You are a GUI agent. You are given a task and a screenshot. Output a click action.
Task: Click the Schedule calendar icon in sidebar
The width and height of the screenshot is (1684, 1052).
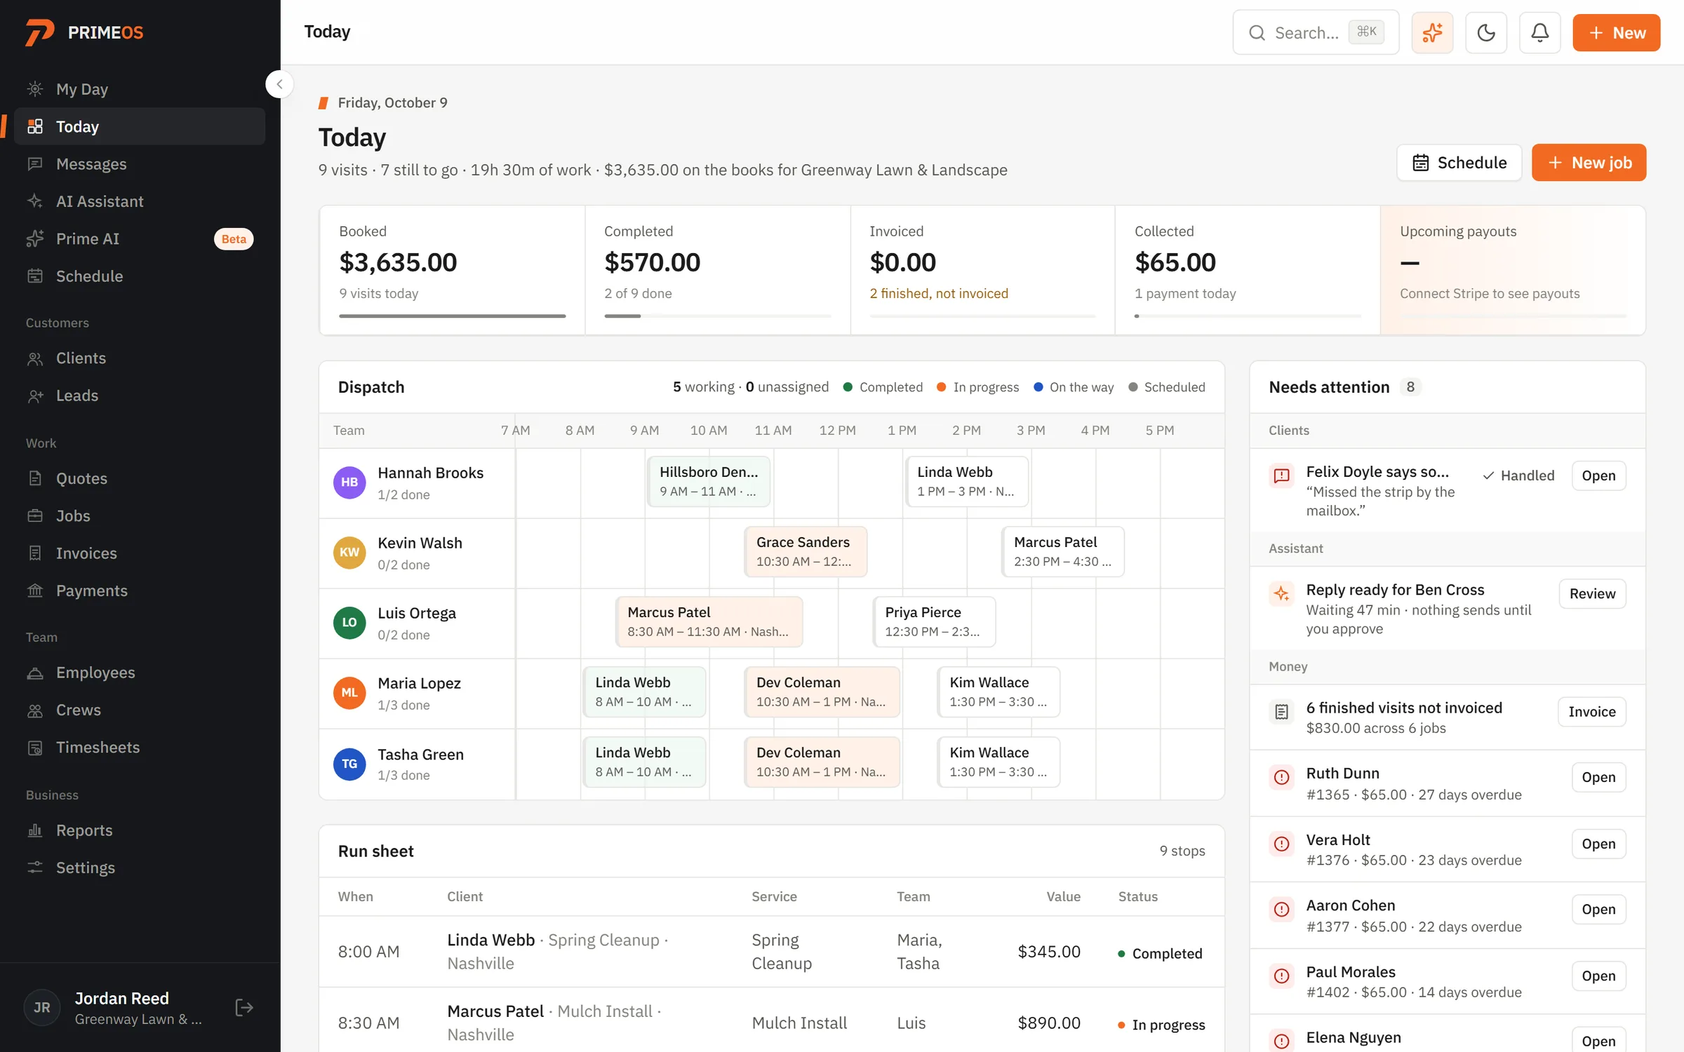pos(35,276)
